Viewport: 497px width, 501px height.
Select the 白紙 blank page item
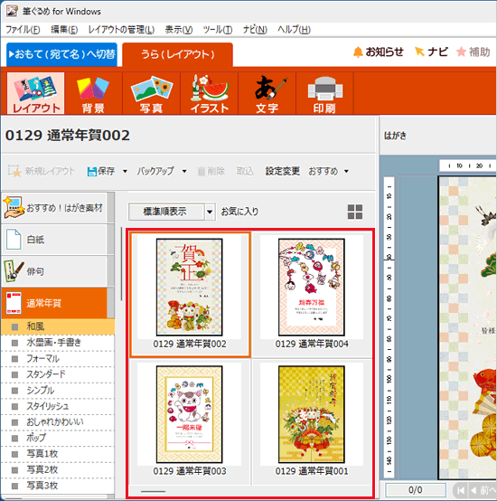point(54,240)
